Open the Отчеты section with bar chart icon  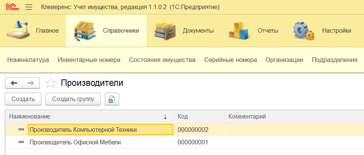click(254, 31)
